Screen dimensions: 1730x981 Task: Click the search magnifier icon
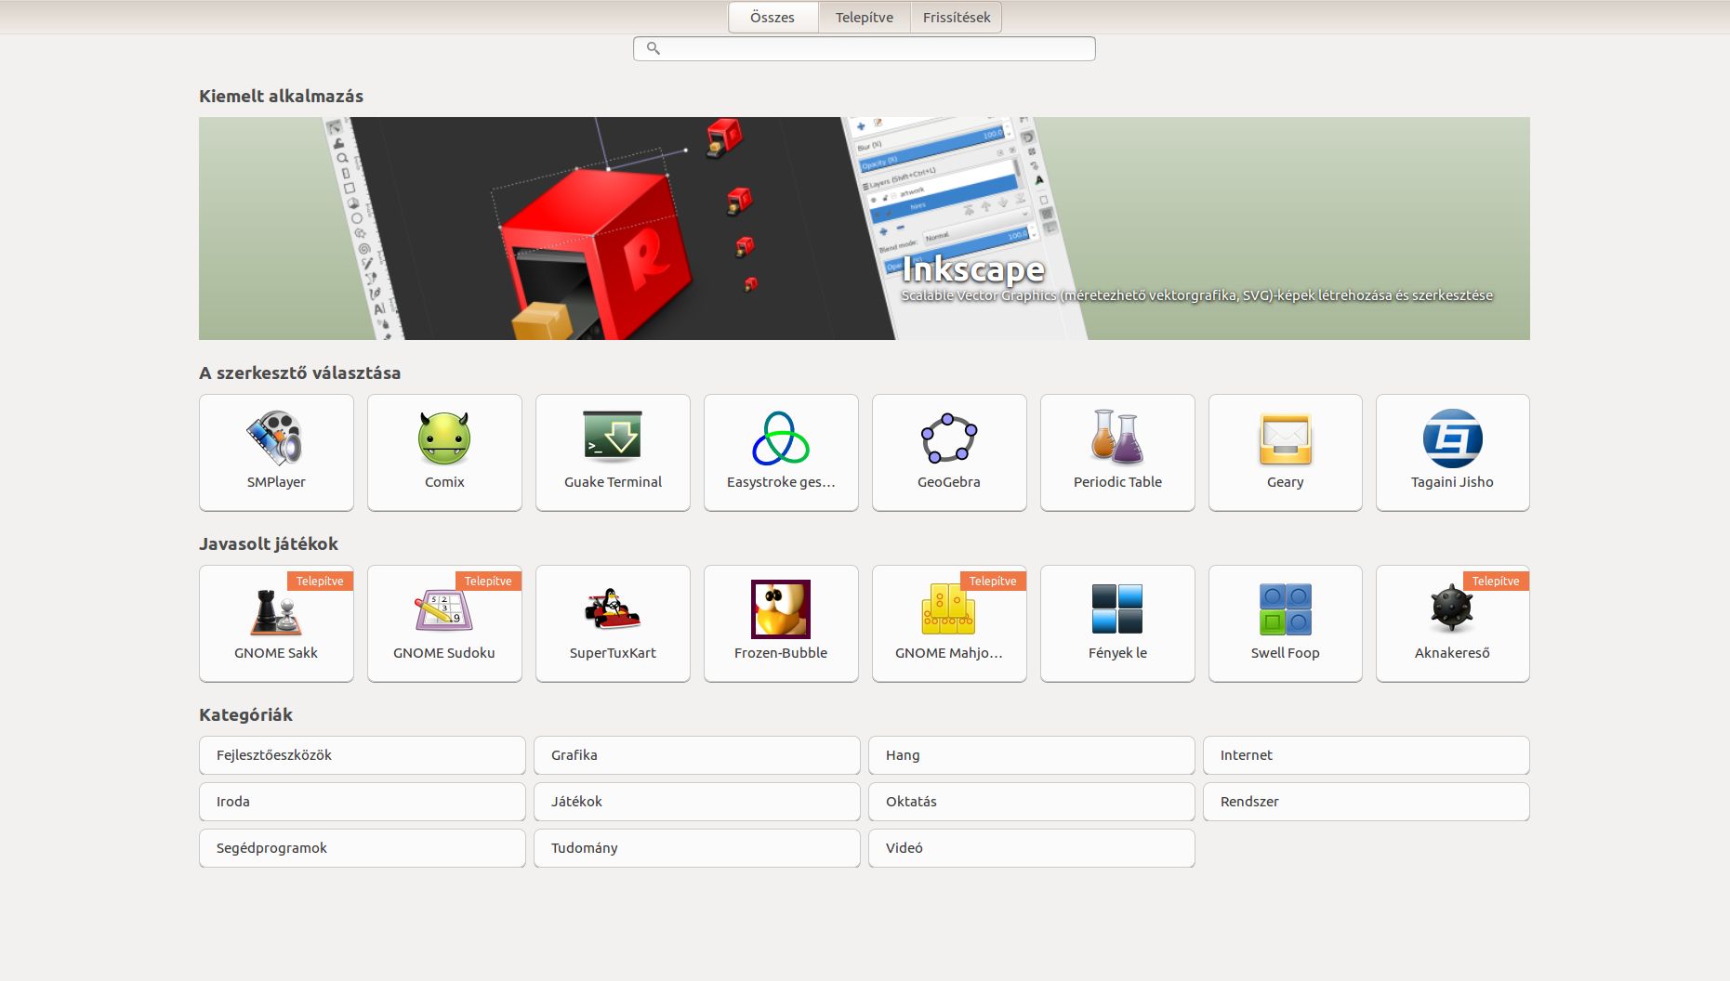coord(654,48)
